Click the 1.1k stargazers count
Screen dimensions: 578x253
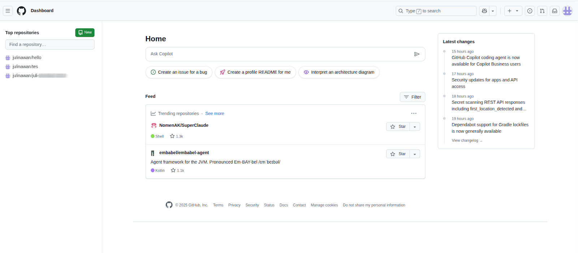coord(178,170)
